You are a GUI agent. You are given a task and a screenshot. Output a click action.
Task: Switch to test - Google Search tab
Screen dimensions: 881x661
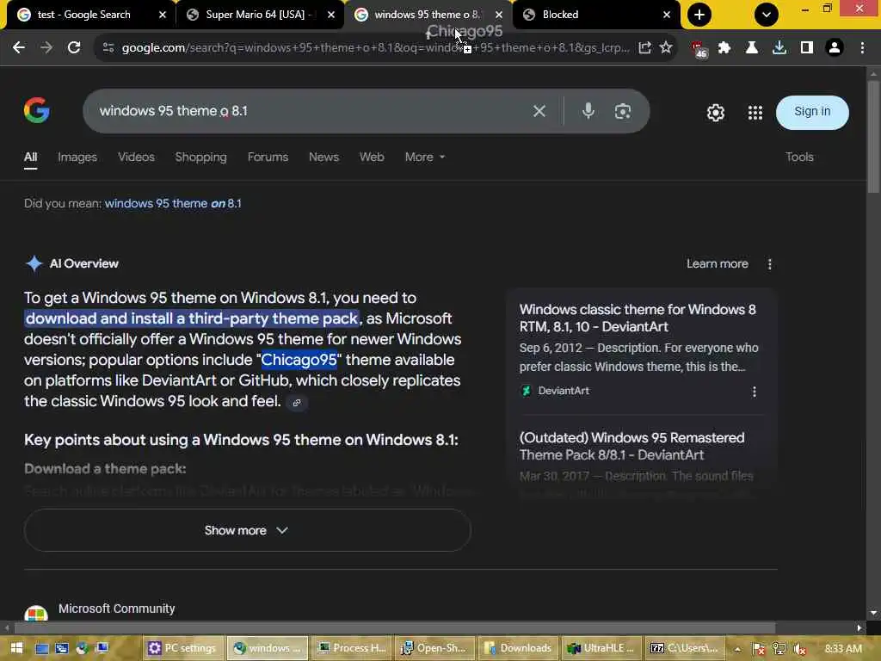click(x=83, y=15)
